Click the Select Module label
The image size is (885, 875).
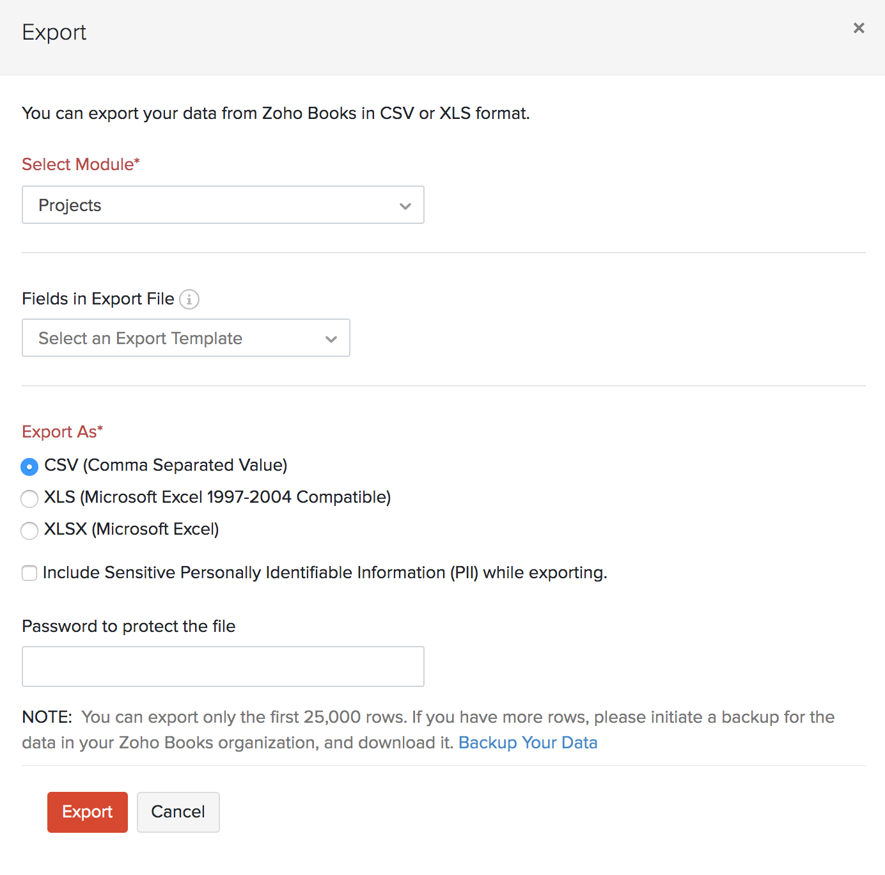[x=80, y=164]
